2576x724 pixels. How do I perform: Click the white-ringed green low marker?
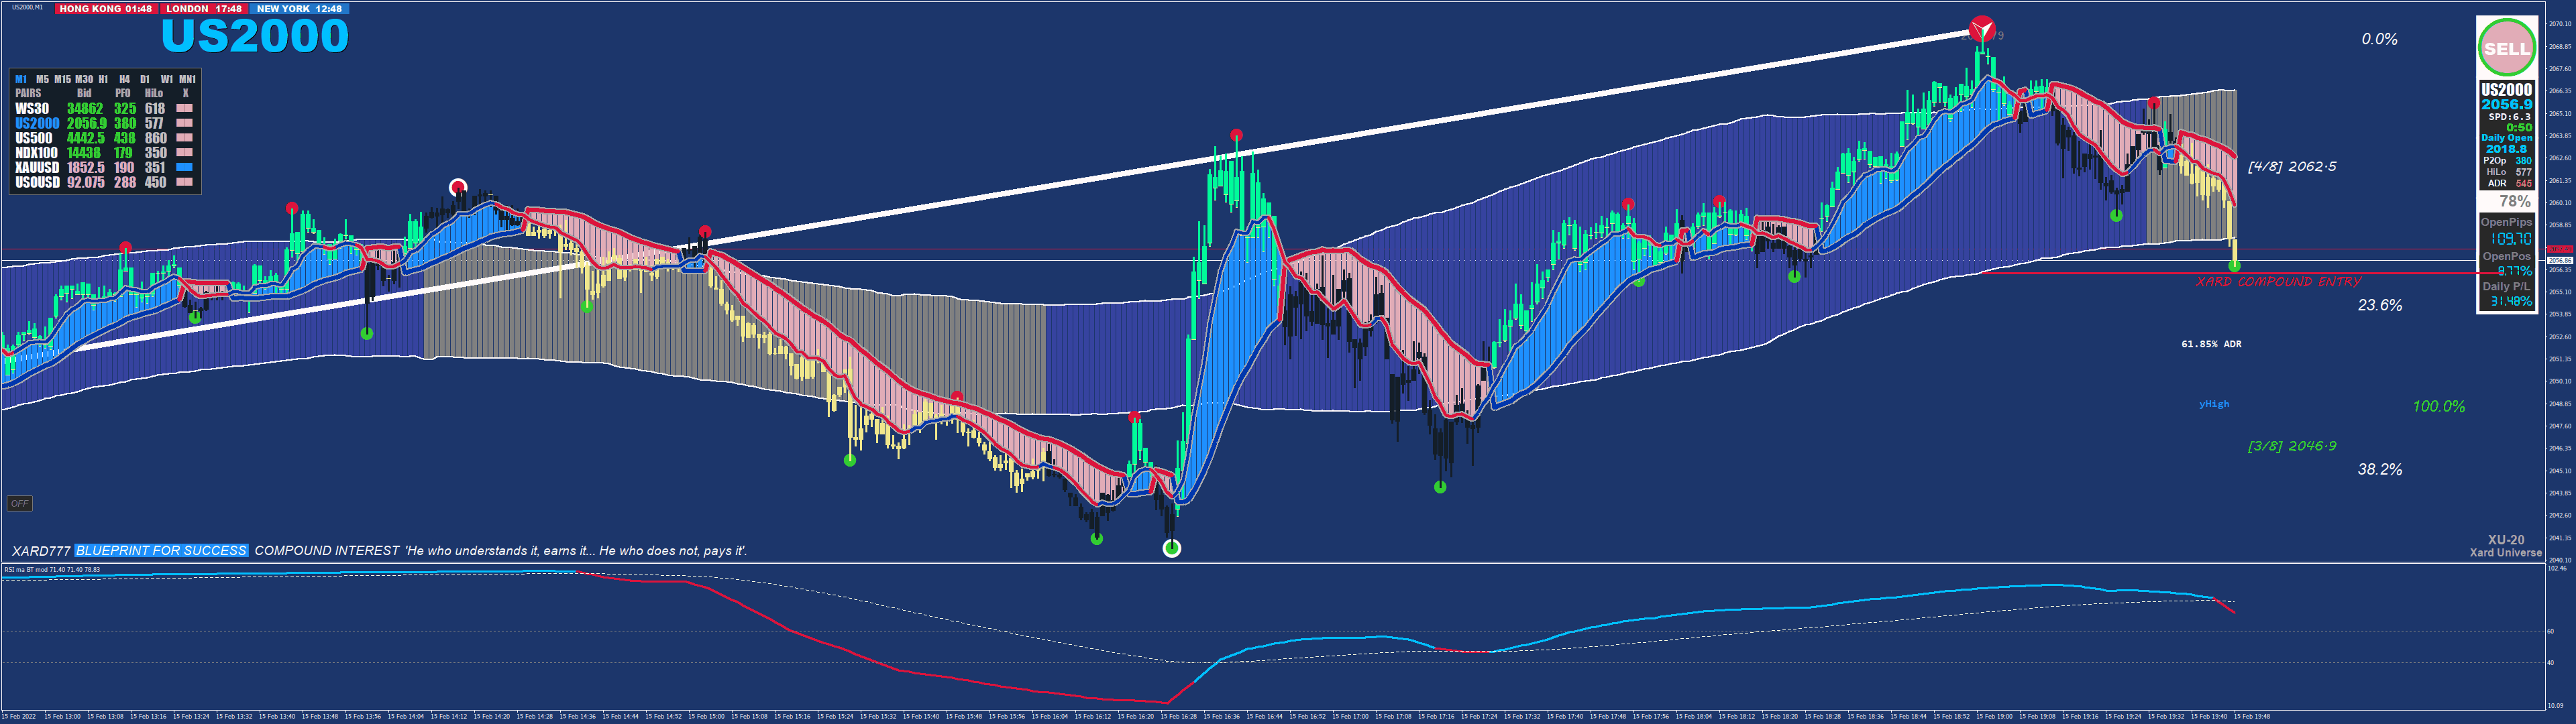pyautogui.click(x=1172, y=548)
